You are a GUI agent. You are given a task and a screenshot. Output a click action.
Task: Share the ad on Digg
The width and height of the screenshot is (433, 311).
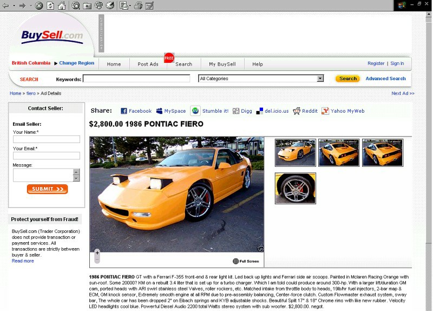242,111
